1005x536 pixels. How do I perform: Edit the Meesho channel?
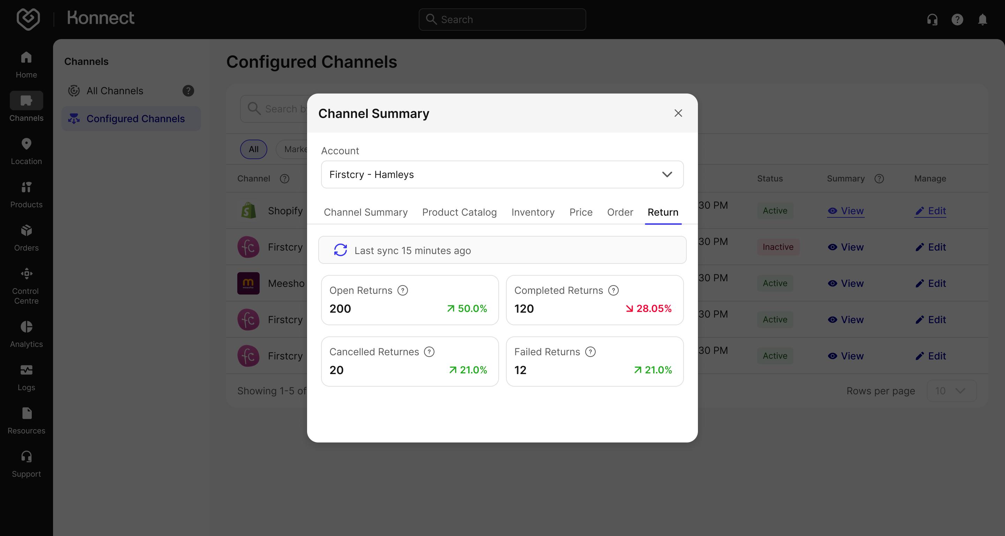tap(930, 283)
